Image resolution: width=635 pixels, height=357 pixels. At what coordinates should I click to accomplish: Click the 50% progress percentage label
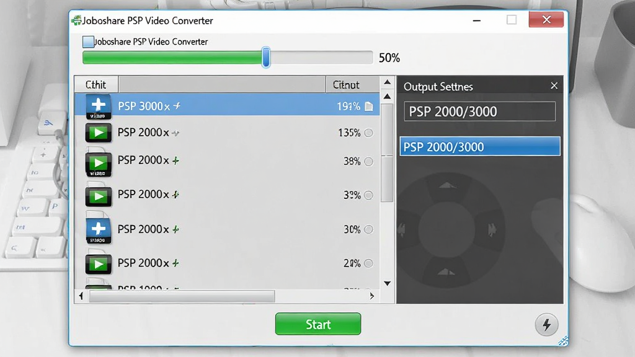389,58
